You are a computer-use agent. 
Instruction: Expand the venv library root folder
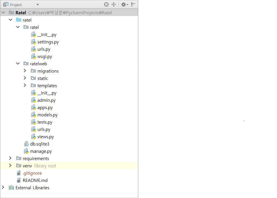coord(11,166)
